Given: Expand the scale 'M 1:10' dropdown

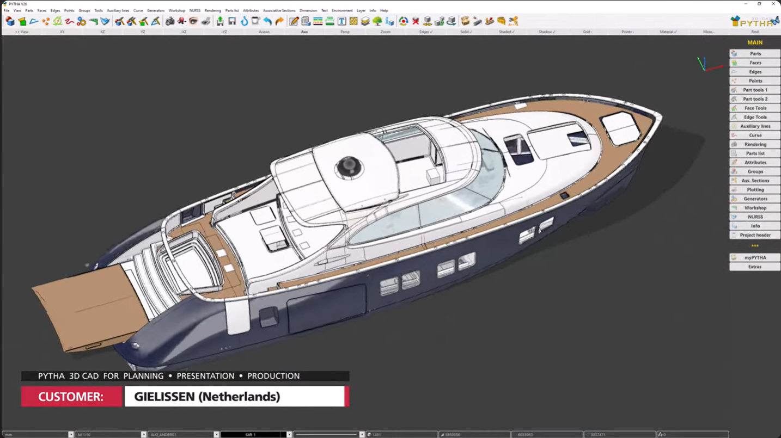Looking at the screenshot, I should tap(144, 435).
